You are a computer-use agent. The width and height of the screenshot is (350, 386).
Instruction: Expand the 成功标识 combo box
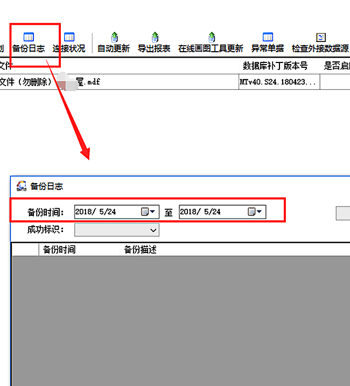click(117, 230)
